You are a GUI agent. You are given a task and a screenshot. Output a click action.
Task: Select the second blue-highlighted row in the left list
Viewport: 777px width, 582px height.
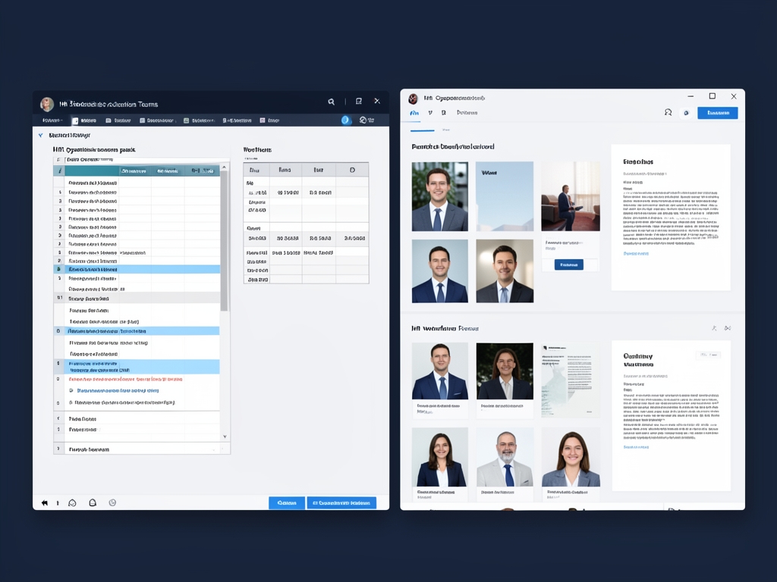[x=137, y=330]
